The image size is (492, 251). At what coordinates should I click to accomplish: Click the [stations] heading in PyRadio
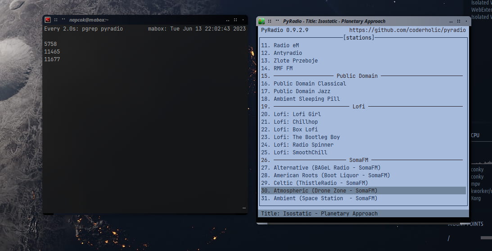tap(359, 38)
